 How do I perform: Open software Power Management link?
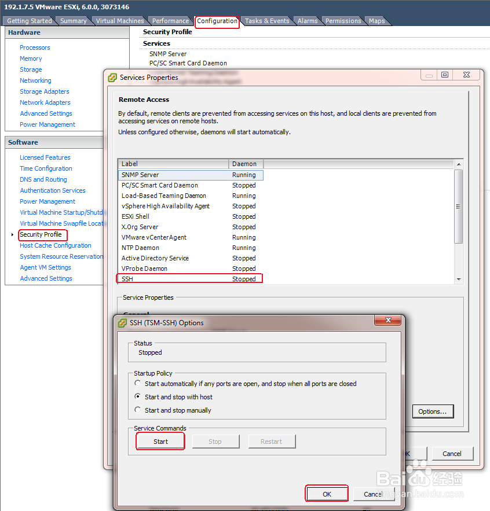coord(47,201)
